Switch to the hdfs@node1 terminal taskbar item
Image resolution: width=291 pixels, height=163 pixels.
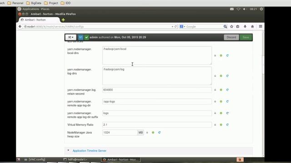75,159
